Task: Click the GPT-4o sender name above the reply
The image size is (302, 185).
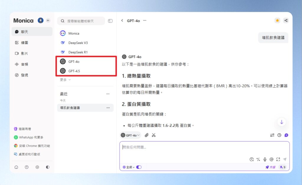Action: pyautogui.click(x=135, y=57)
